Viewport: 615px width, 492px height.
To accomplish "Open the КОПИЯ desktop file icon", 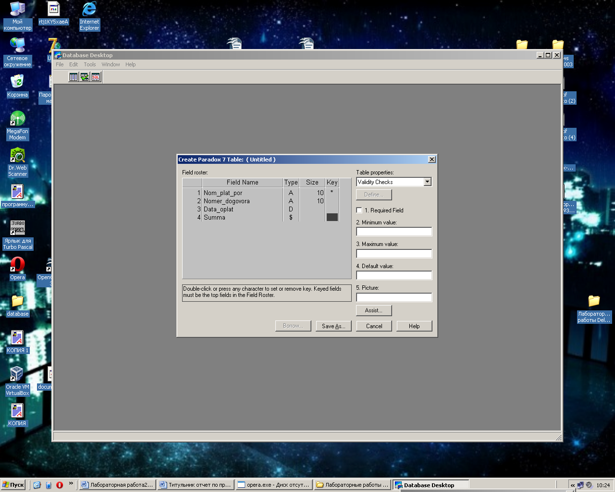I will 17,415.
